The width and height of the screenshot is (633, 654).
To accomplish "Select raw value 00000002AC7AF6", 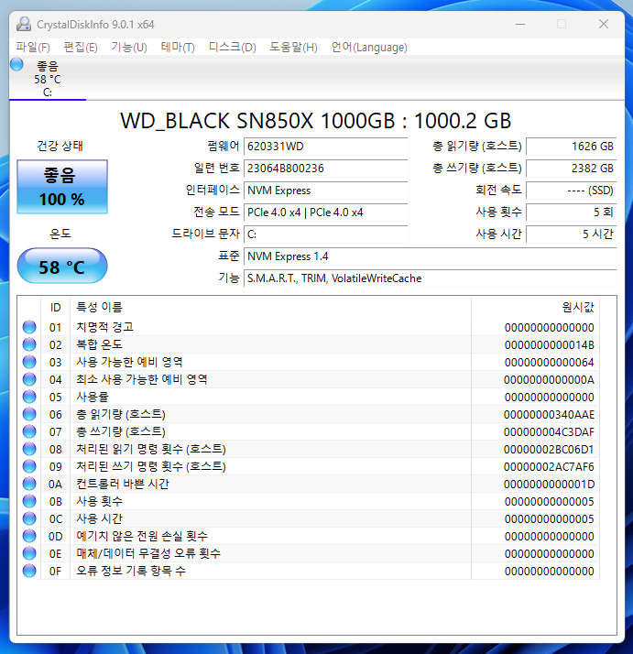I will [549, 467].
